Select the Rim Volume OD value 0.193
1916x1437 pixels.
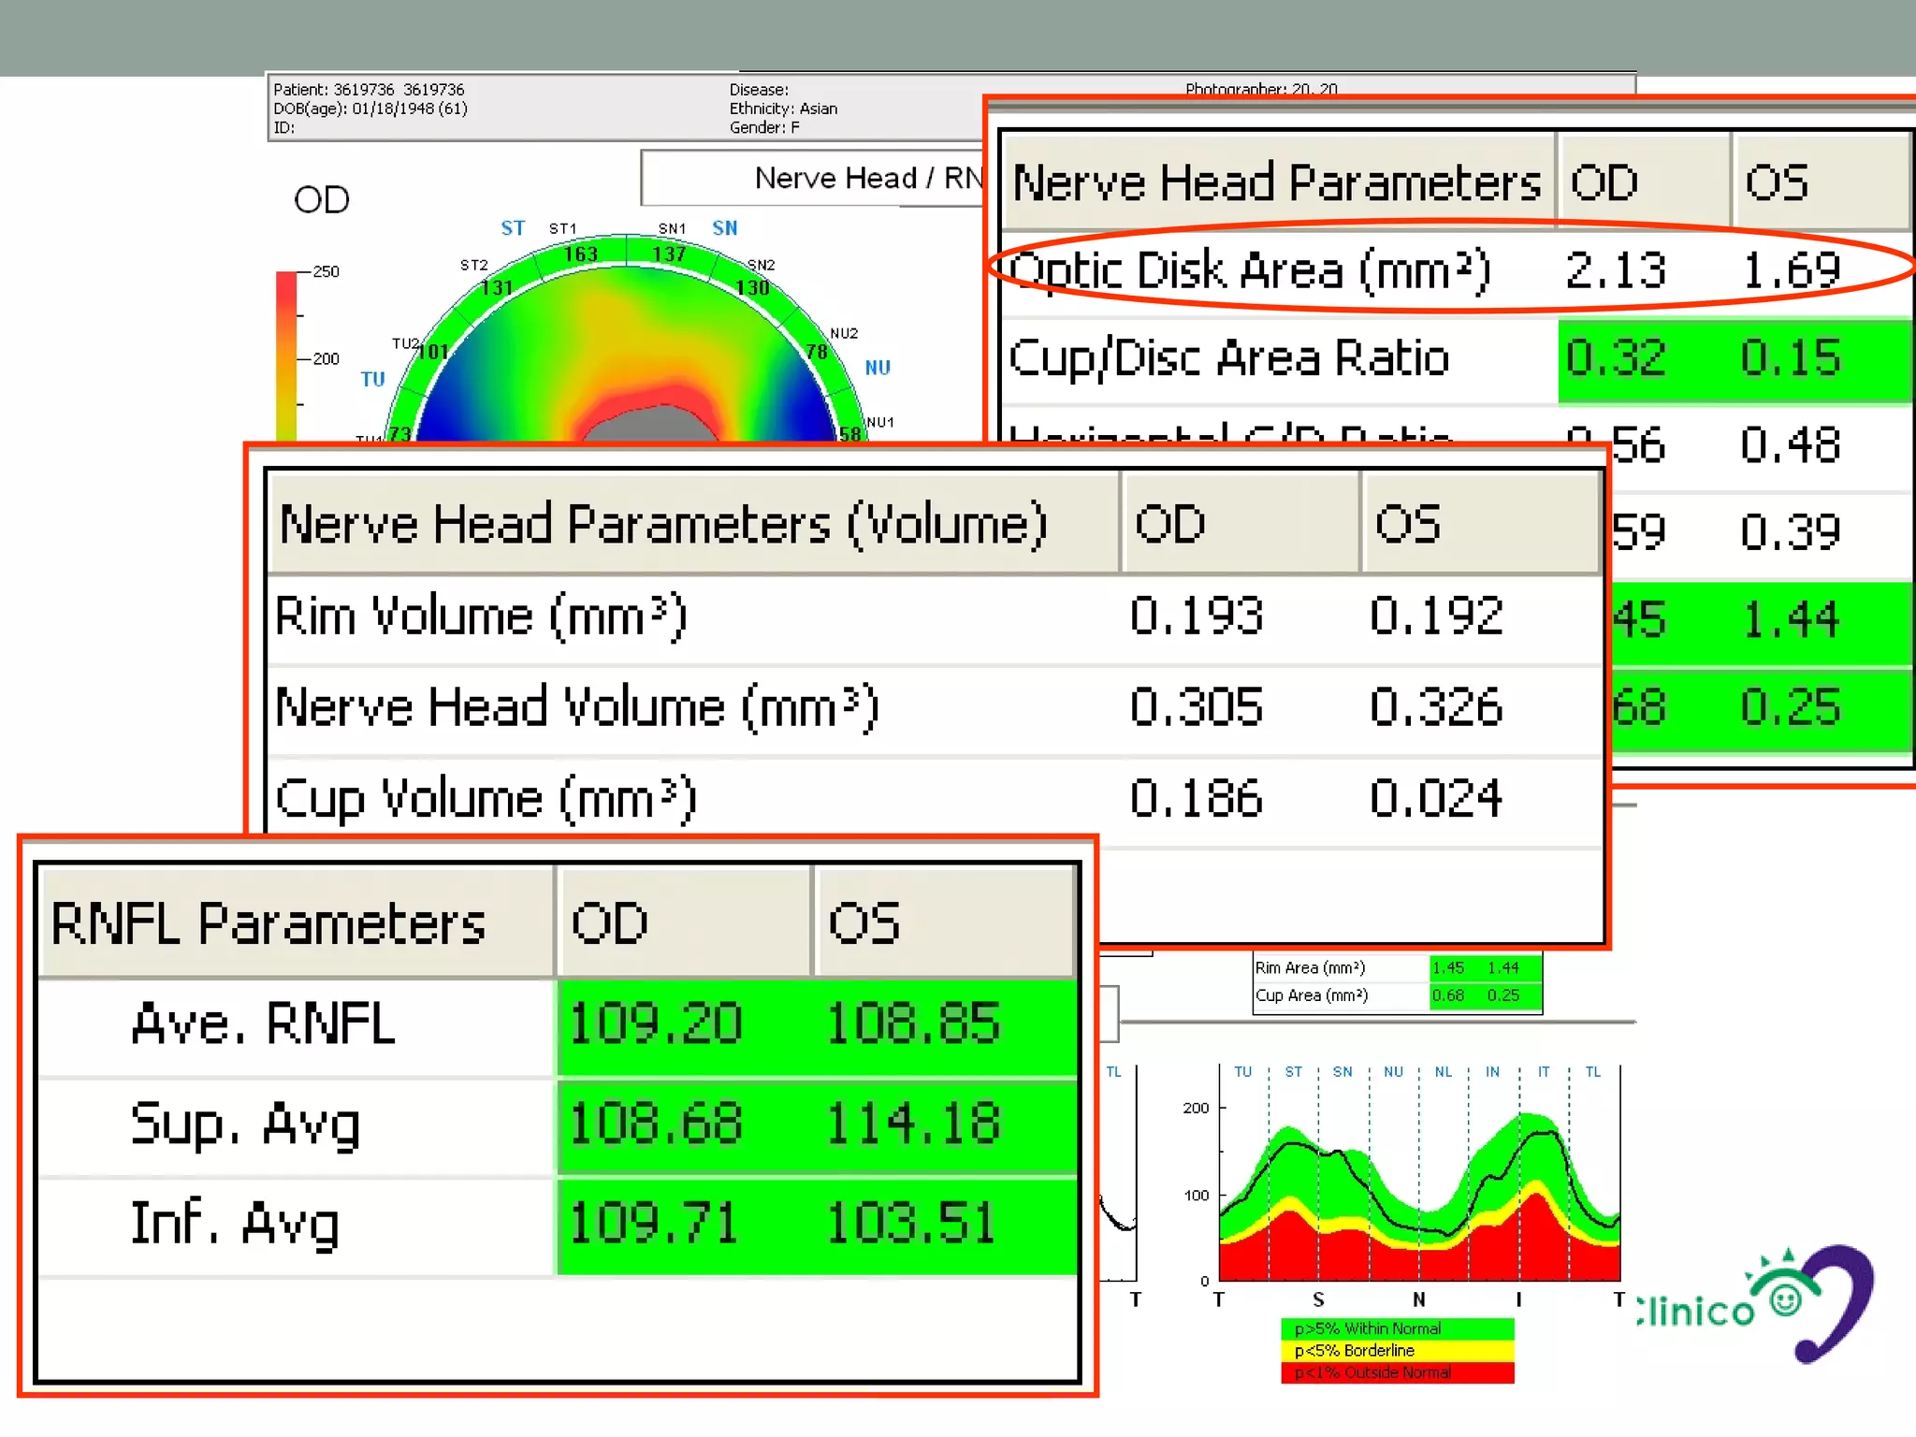1196,617
